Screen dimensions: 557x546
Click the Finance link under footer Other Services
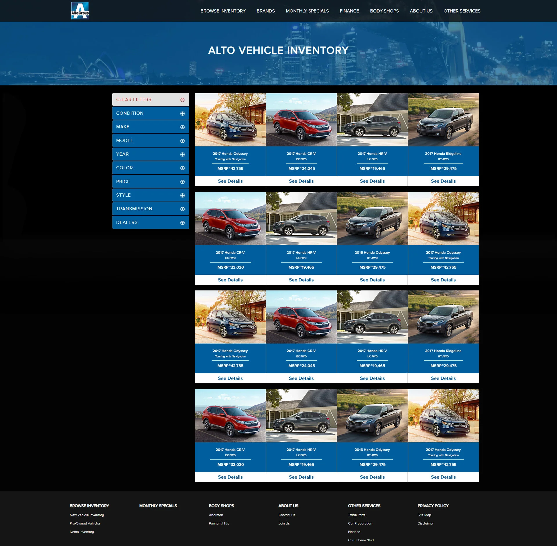point(354,532)
